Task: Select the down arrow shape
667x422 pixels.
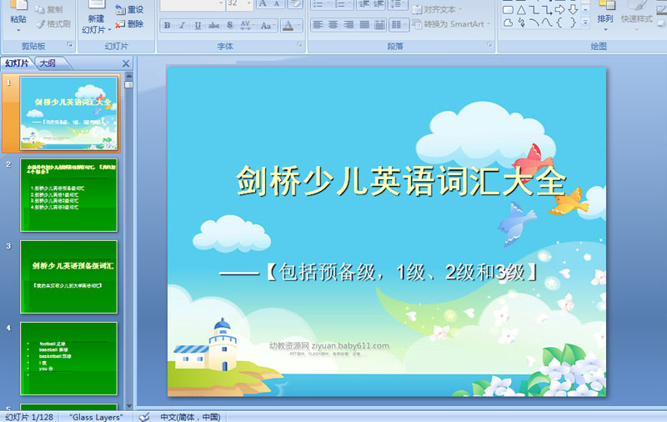Action: point(573,10)
